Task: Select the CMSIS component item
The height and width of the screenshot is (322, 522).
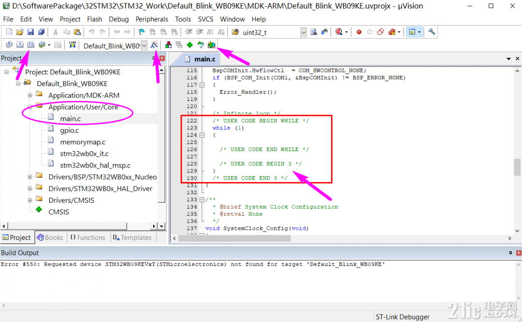Action: 58,212
